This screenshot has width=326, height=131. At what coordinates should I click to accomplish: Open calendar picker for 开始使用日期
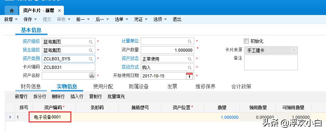pyautogui.click(x=189, y=76)
